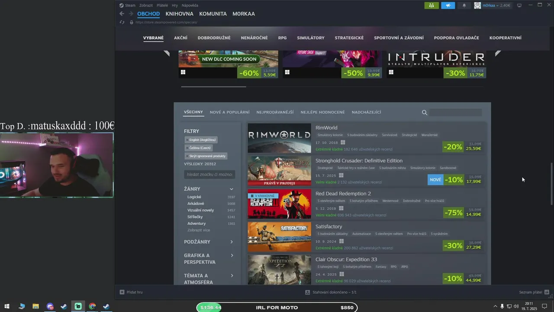Select the NADCHÁZEJÍCÍ tab

pos(367,112)
